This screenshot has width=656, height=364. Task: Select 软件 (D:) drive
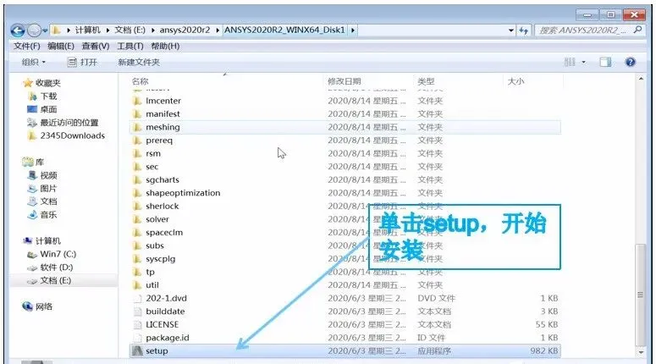tap(50, 267)
